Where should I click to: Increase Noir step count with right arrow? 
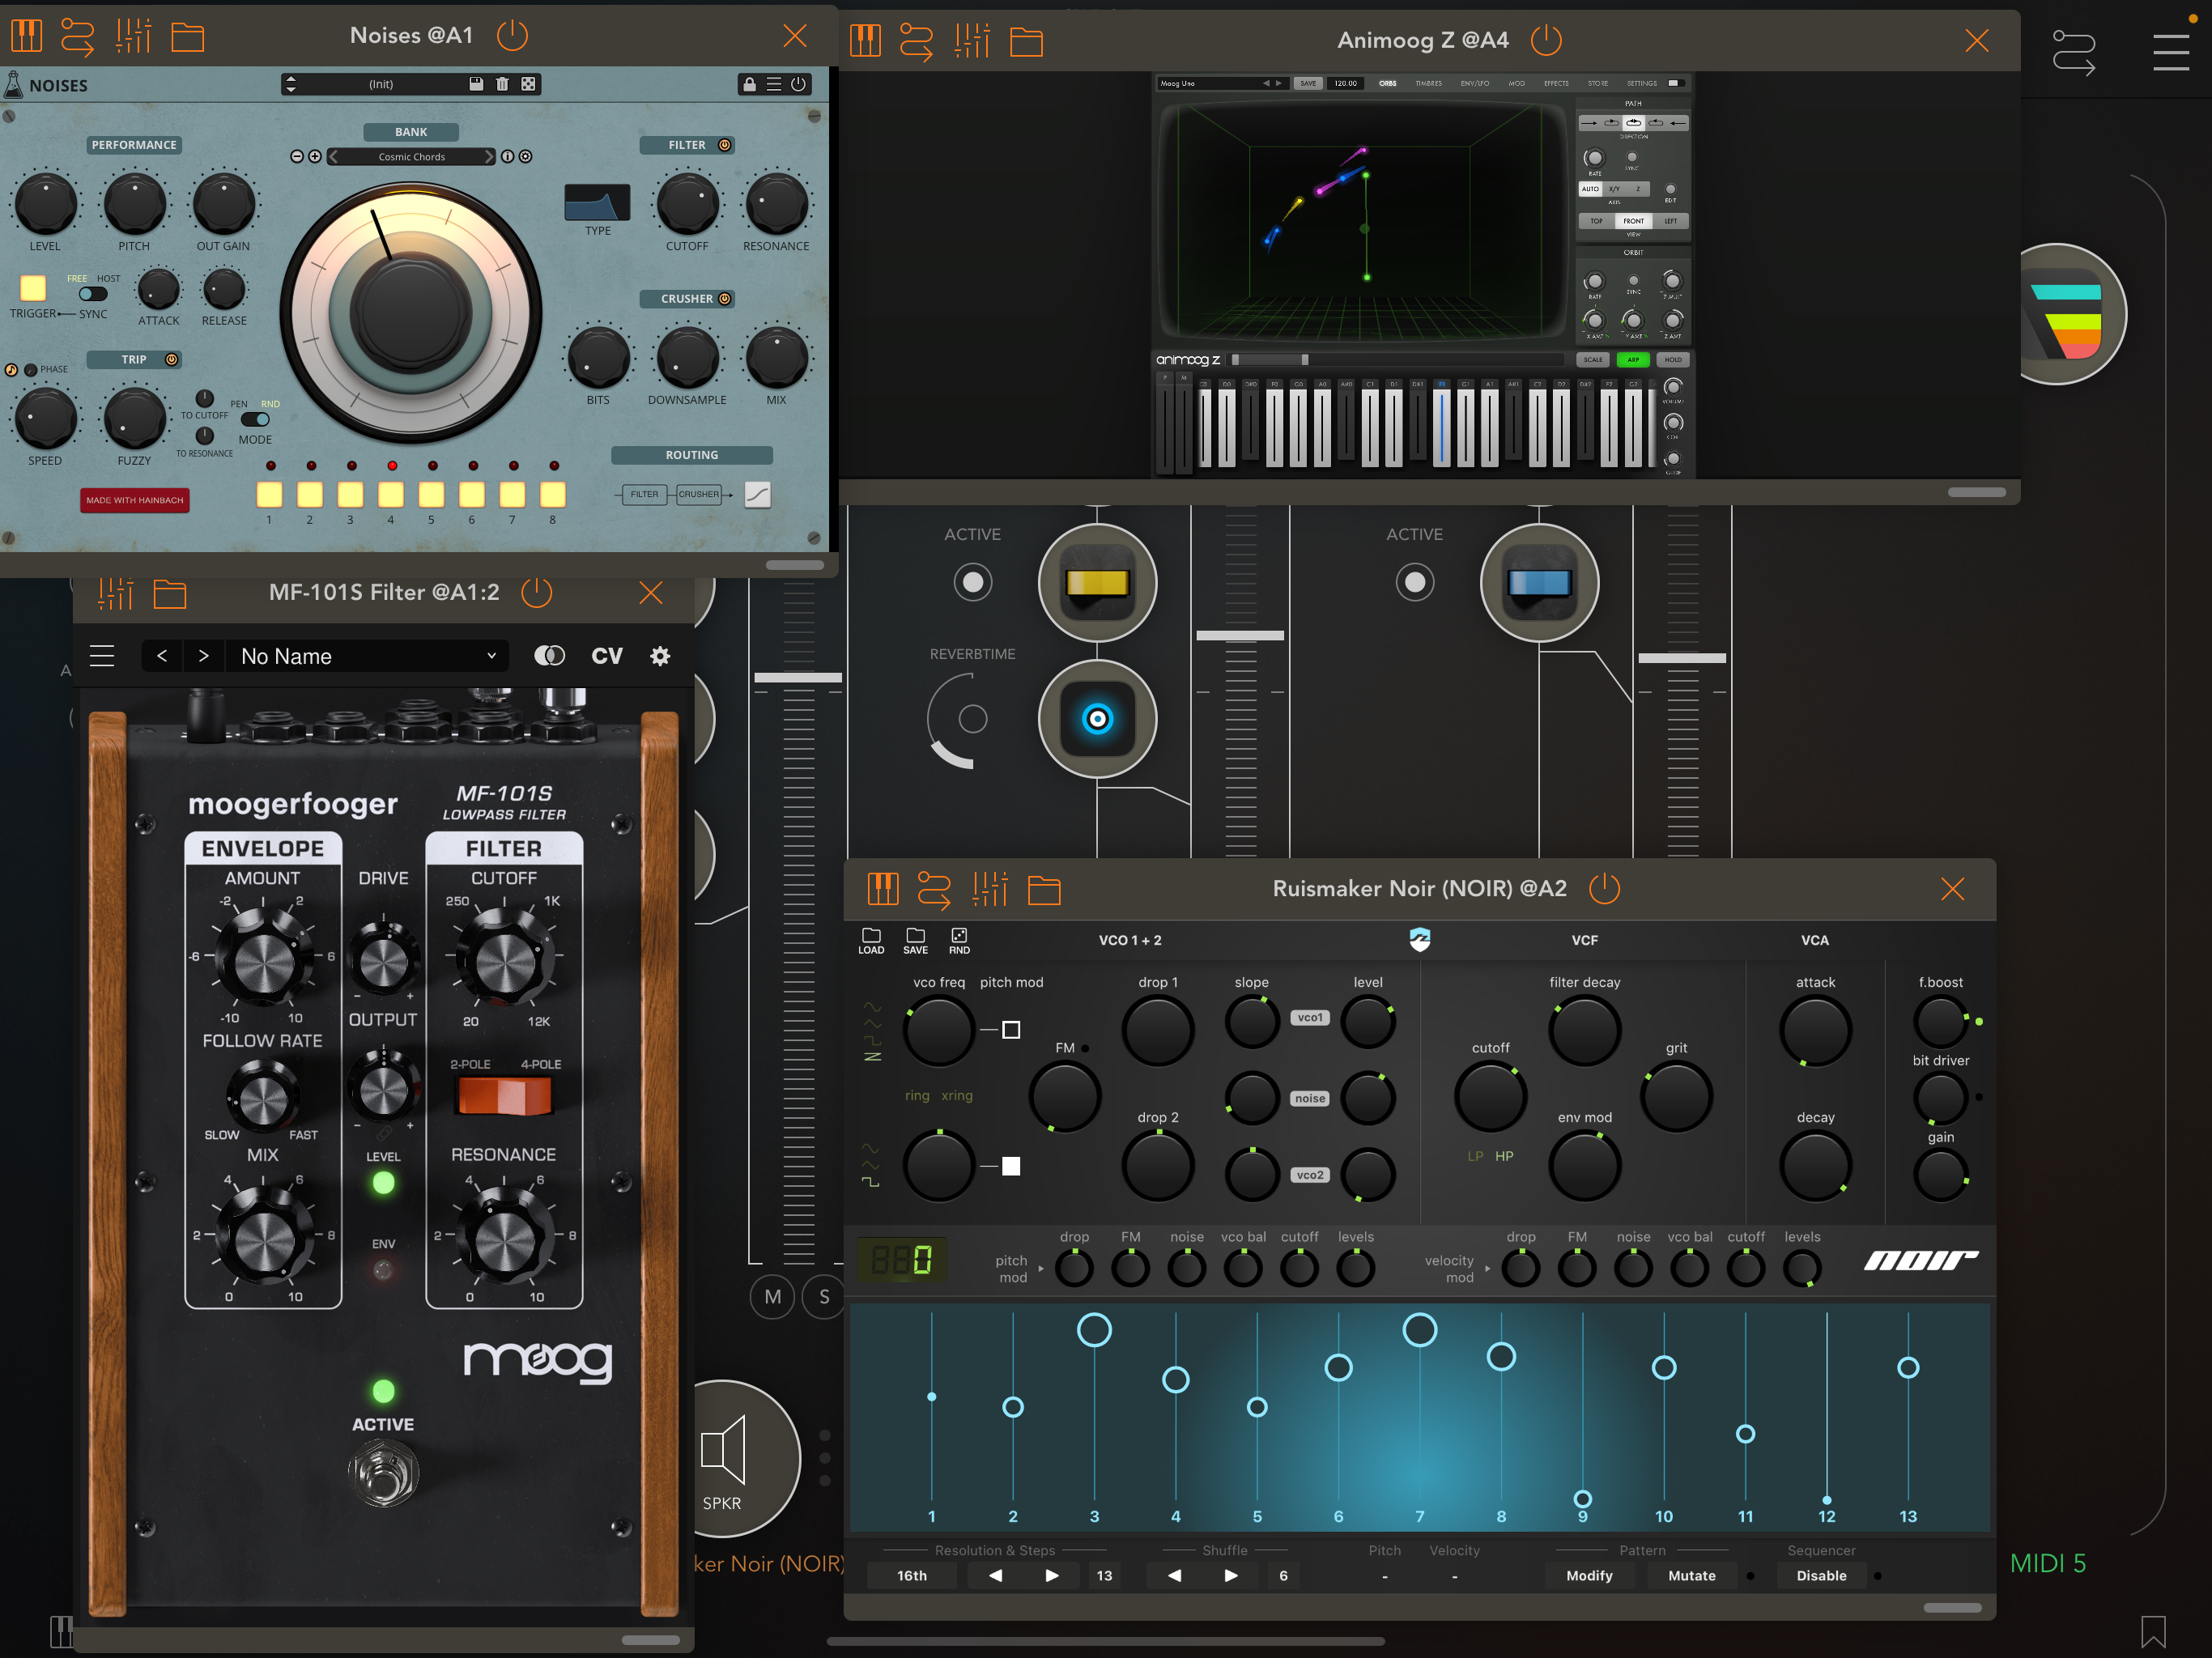[1052, 1575]
